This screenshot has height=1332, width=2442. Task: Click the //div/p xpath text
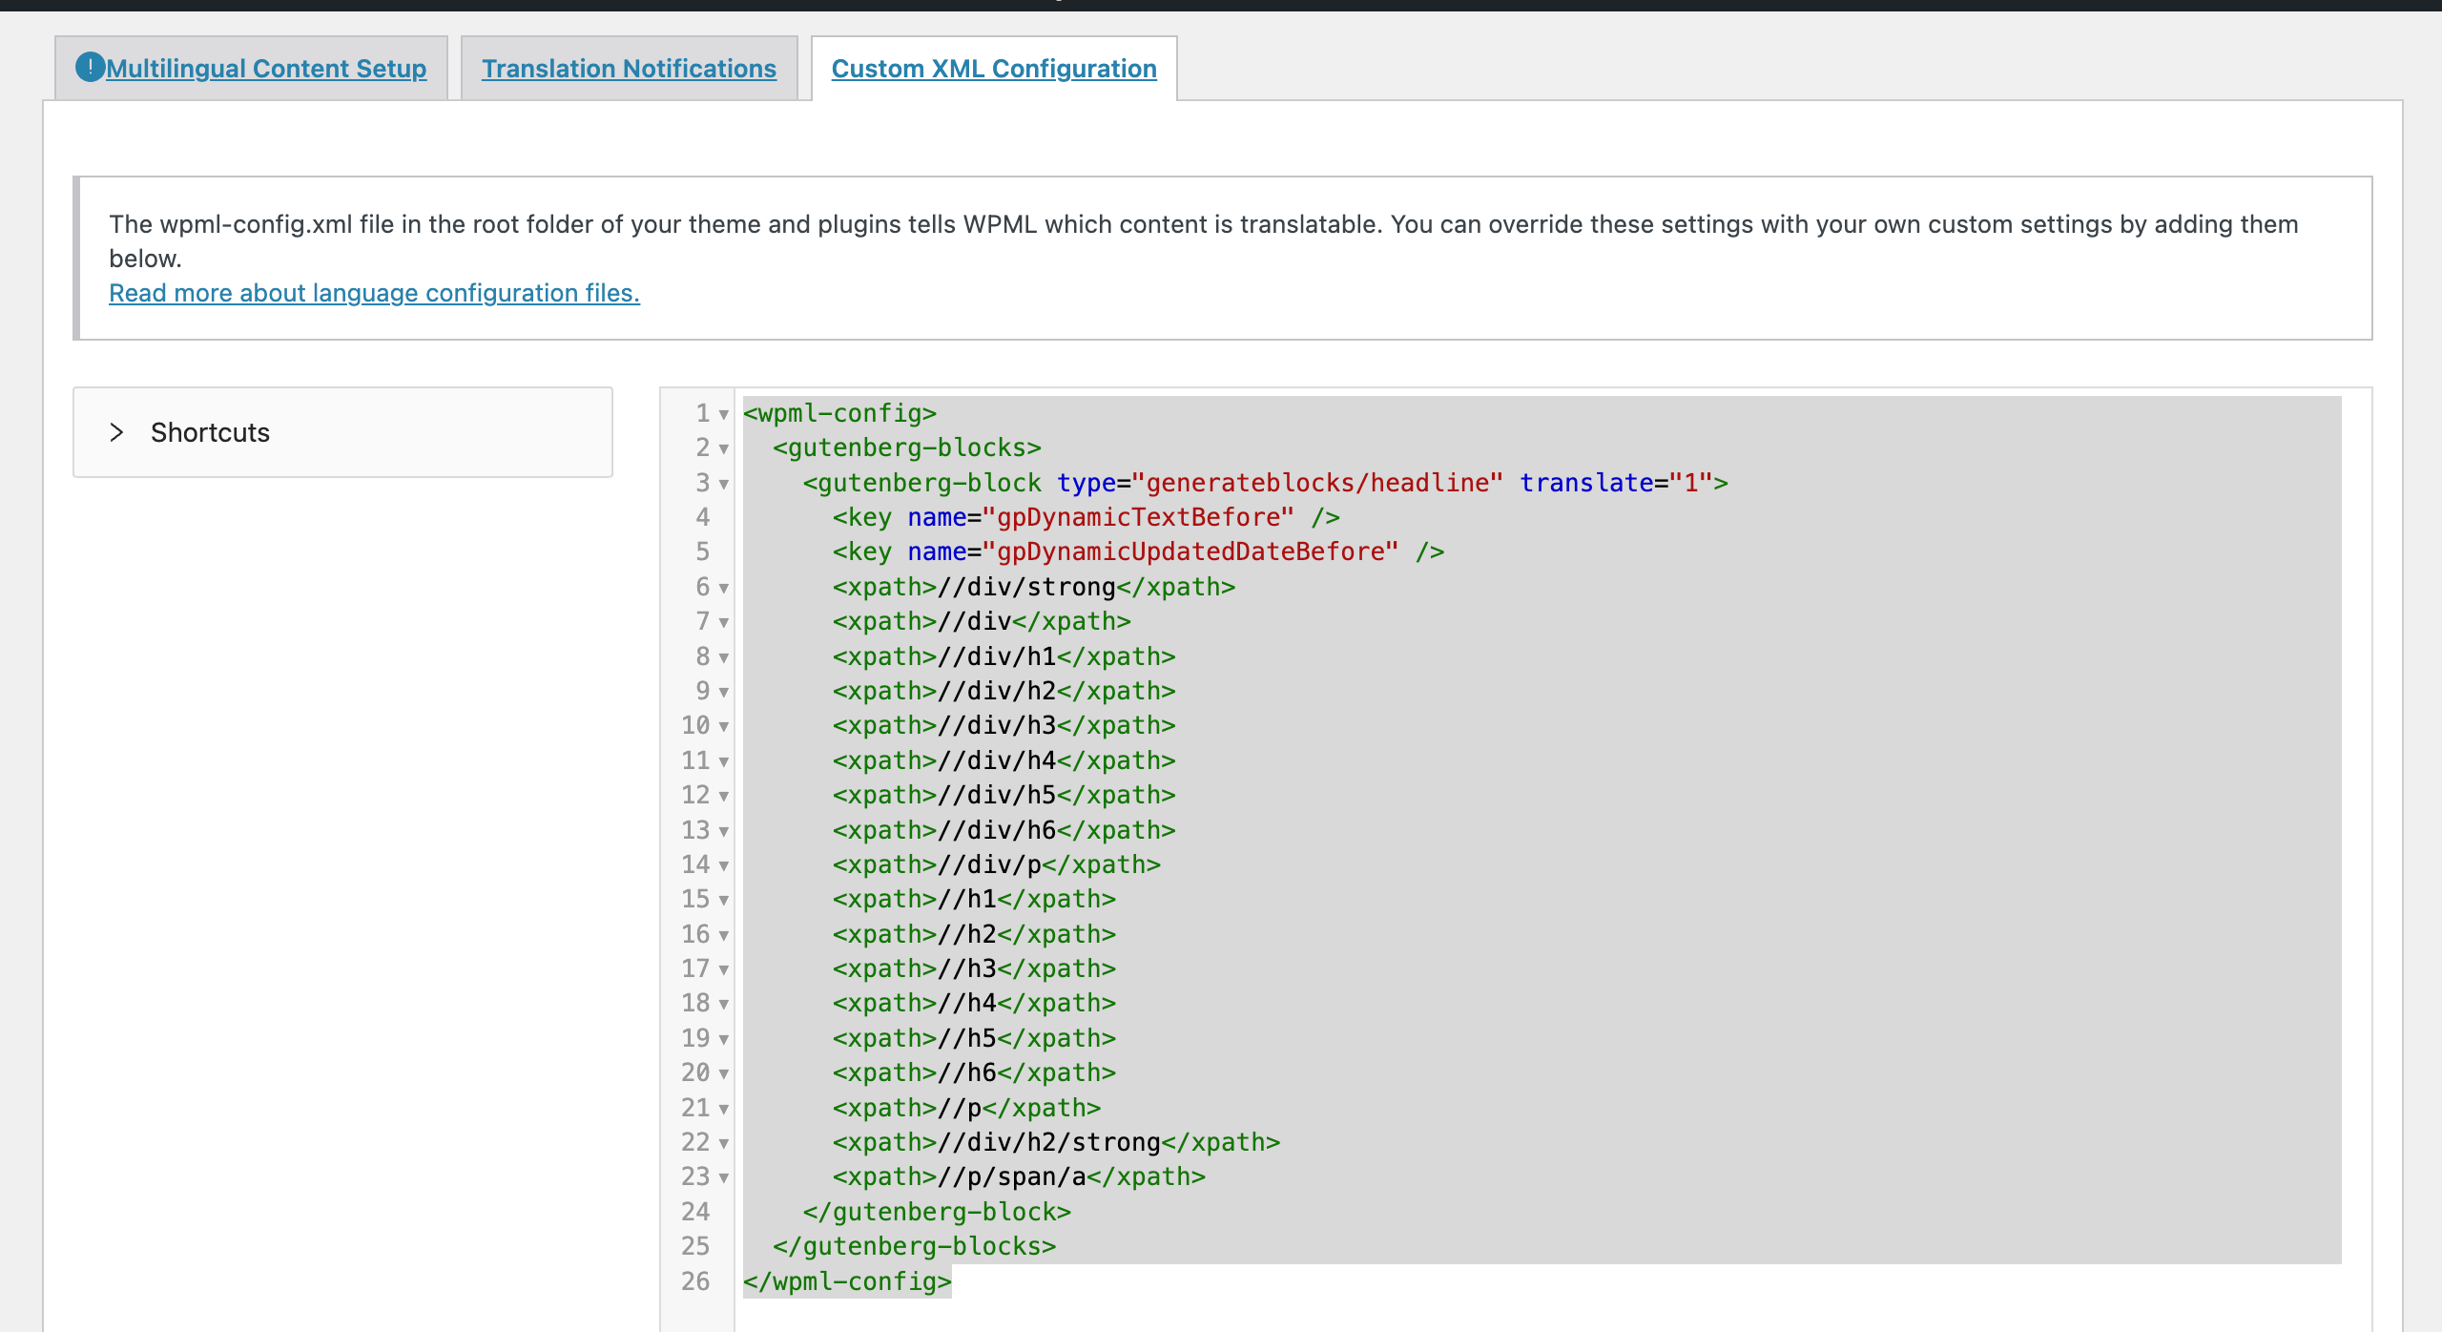(x=989, y=864)
